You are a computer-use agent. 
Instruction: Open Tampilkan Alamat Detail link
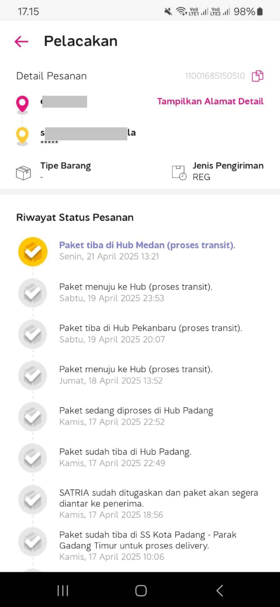coord(210,101)
